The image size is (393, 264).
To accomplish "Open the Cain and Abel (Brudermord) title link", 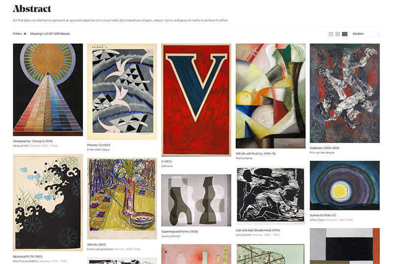I will pyautogui.click(x=257, y=230).
